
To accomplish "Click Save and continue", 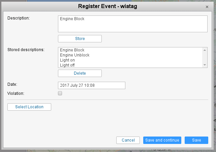I will pos(162,140).
